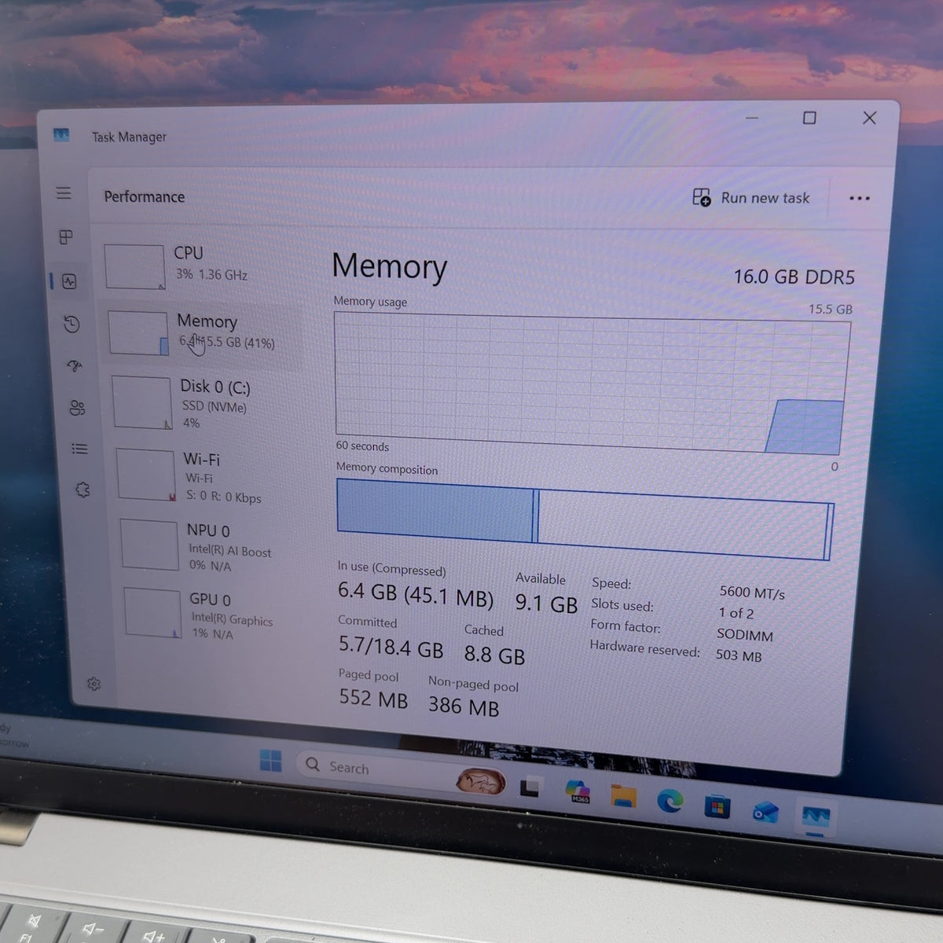Viewport: 943px width, 943px height.
Task: Open Outlook from the taskbar
Action: tap(765, 812)
